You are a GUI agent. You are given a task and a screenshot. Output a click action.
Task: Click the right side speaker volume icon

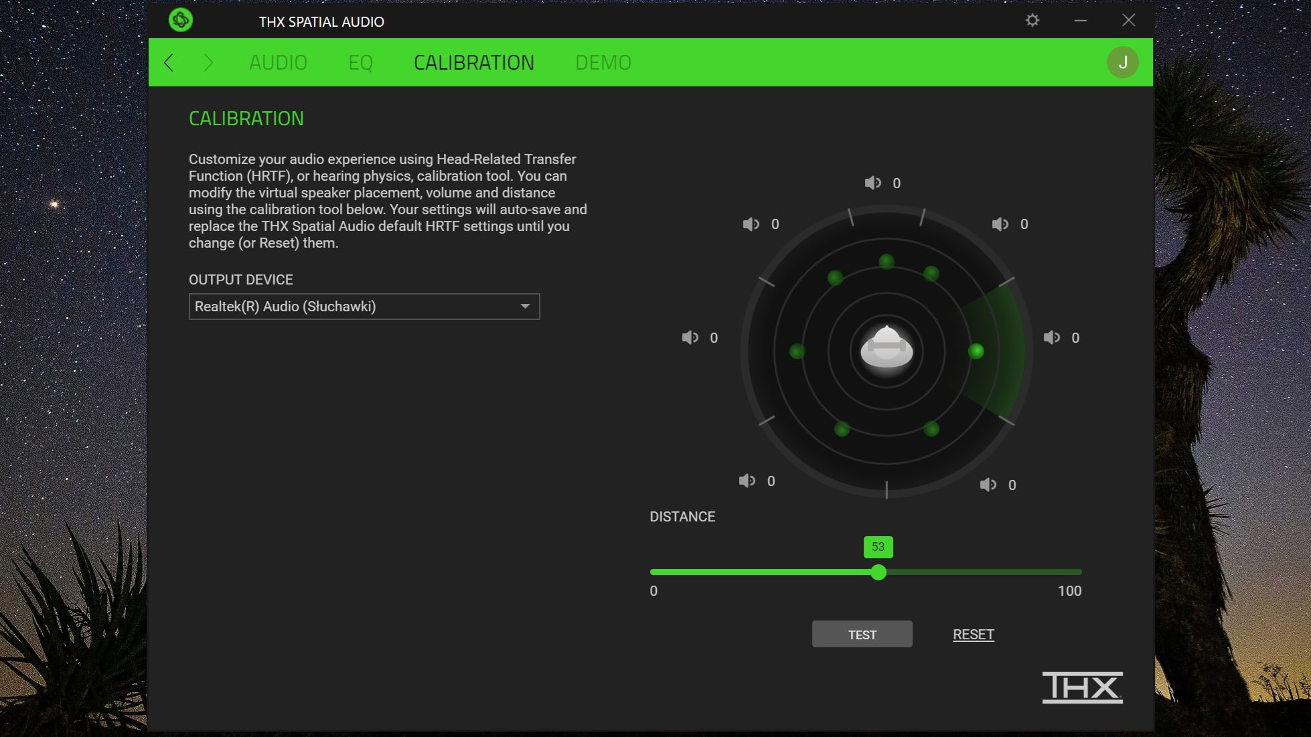pyautogui.click(x=1052, y=338)
